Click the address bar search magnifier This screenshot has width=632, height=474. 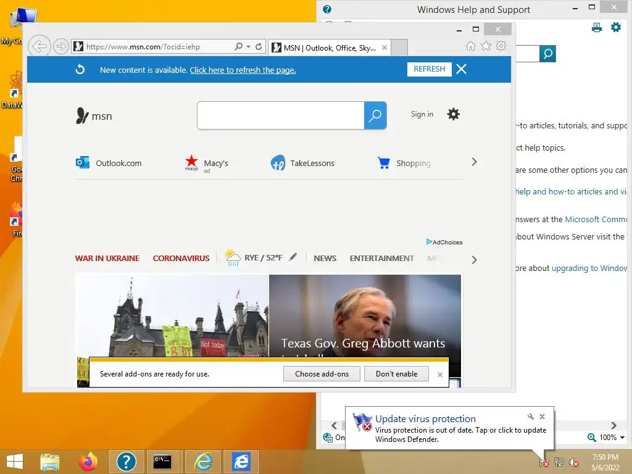point(239,46)
